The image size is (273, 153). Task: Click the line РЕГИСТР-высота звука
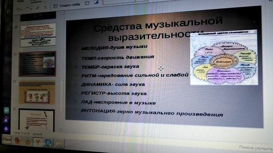click(x=114, y=93)
